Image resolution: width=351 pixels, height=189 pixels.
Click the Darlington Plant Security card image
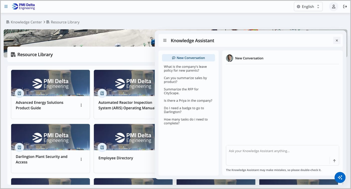click(50, 137)
